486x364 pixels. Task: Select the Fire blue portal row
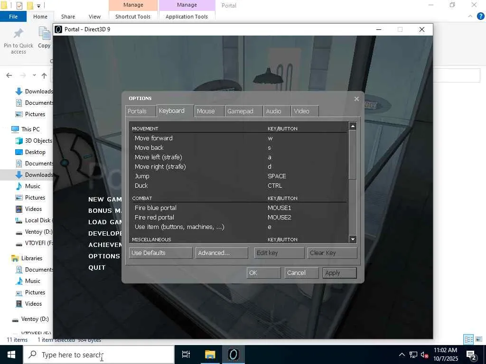[x=238, y=208]
